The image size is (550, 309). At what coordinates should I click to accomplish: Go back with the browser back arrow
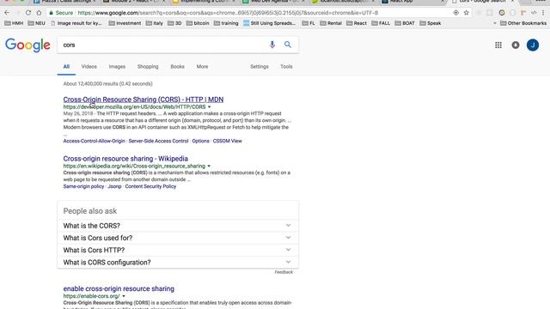7,13
